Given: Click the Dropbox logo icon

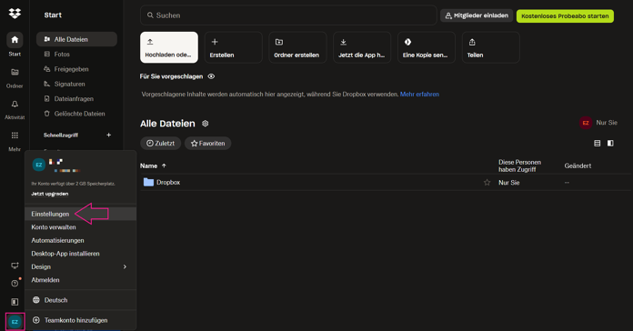Looking at the screenshot, I should click(15, 14).
